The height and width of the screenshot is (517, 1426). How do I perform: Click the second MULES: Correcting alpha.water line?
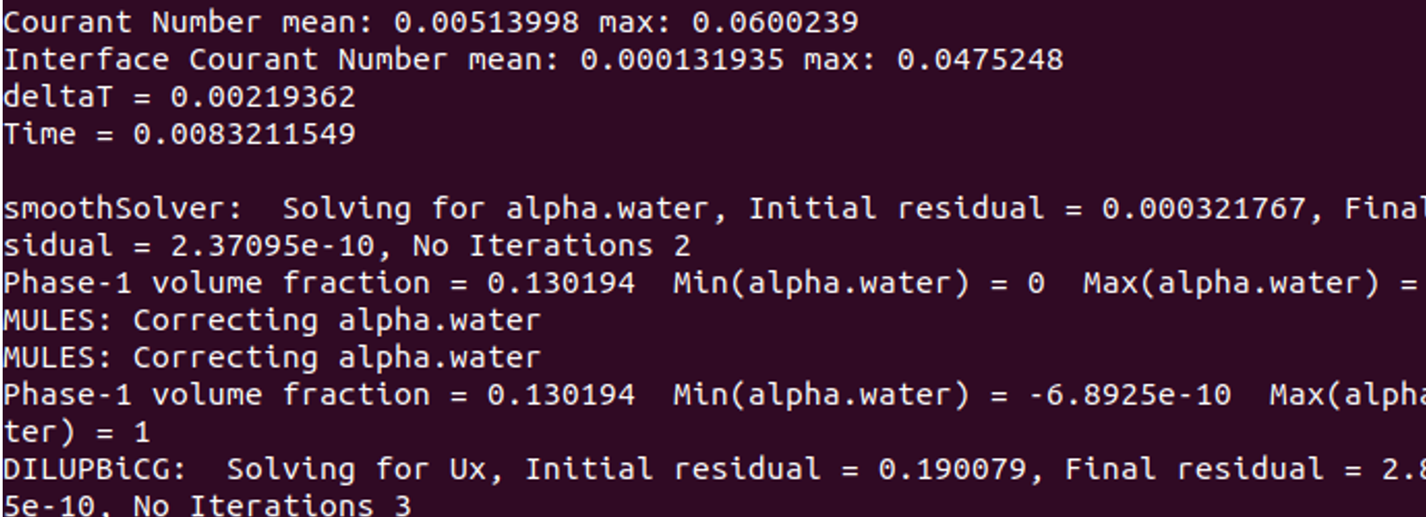point(271,357)
